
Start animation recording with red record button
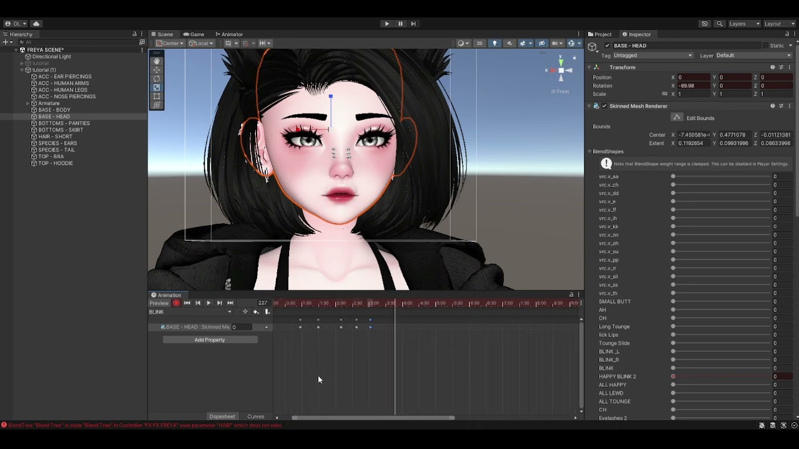tap(176, 303)
